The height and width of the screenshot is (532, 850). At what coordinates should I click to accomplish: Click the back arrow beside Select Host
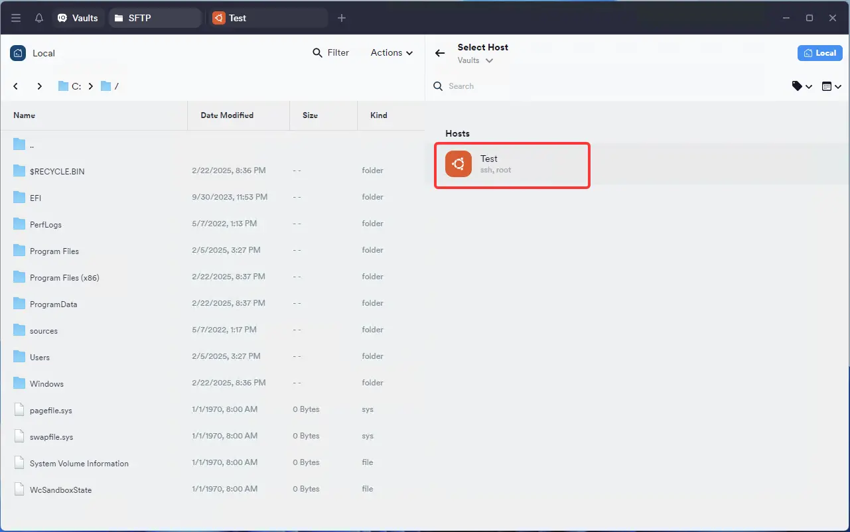tap(440, 53)
